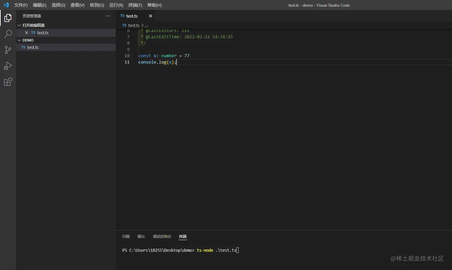
Task: Click the const x: number = 77 line
Action: point(164,56)
